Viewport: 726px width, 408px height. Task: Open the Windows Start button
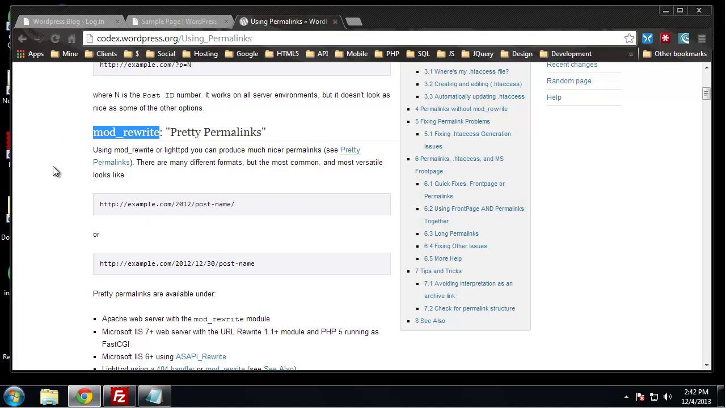[15, 396]
